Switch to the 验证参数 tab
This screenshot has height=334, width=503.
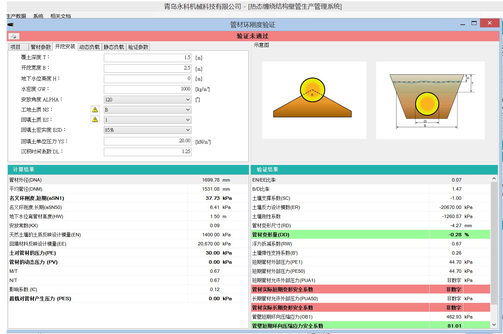click(x=138, y=47)
